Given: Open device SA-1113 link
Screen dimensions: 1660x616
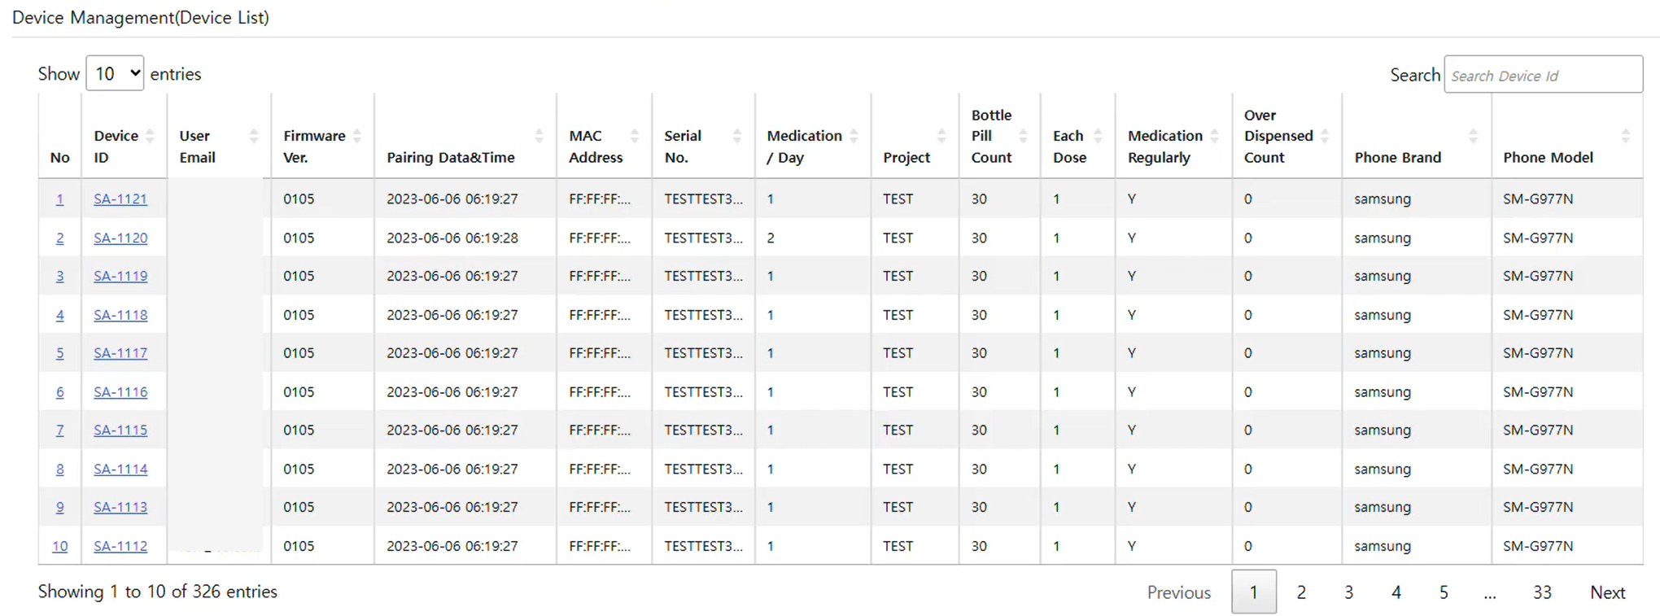Looking at the screenshot, I should coord(120,507).
